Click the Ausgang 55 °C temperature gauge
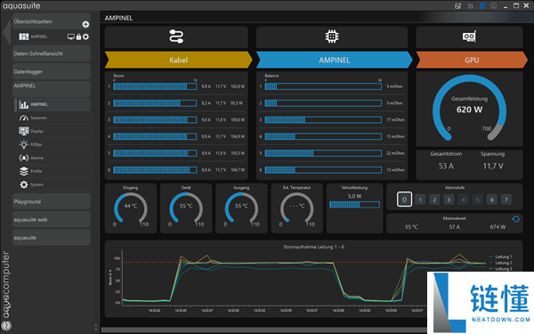Viewport: 534px width, 334px height. [241, 208]
